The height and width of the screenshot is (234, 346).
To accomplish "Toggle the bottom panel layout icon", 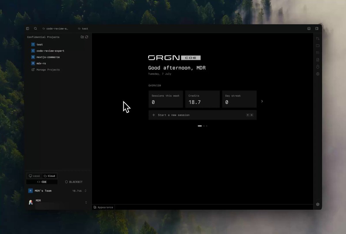I will coord(309,28).
